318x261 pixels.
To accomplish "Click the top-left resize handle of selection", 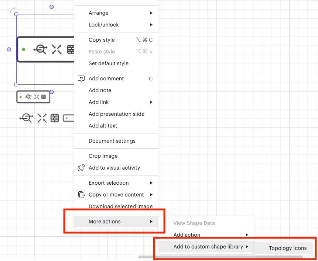I will pyautogui.click(x=16, y=14).
